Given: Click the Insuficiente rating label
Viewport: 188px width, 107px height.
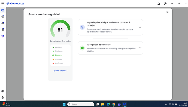Looking at the screenshot, I should pyautogui.click(x=59, y=63).
